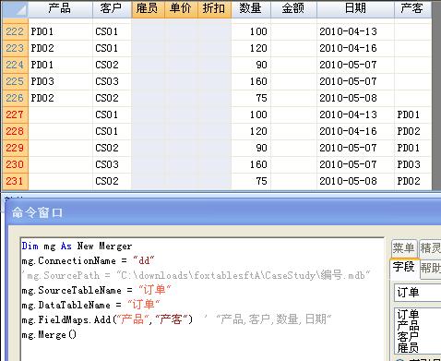Screen dimensions: 441x361
Task: Select the 折扣 column header
Action: coord(214,8)
